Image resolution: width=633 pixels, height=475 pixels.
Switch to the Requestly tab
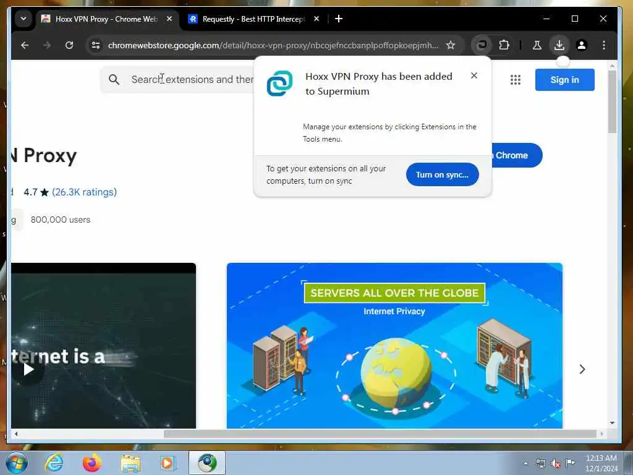coord(253,19)
